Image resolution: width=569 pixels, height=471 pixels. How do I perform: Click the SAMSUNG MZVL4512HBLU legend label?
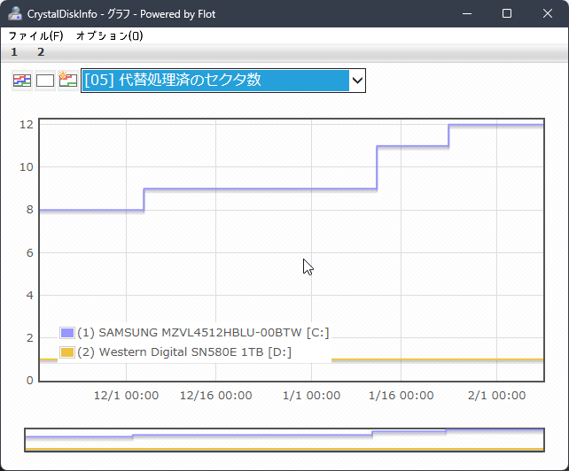pyautogui.click(x=203, y=333)
